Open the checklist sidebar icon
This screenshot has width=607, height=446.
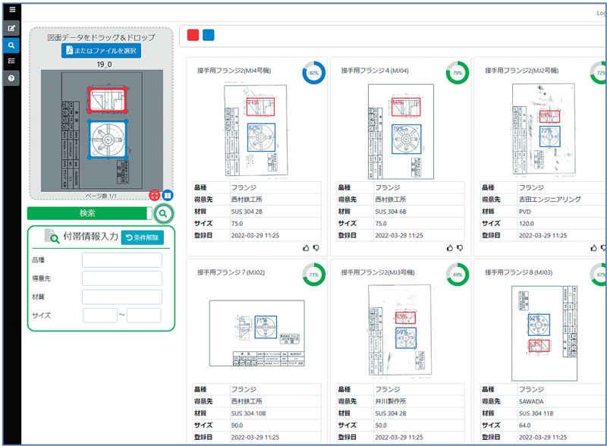pos(11,61)
